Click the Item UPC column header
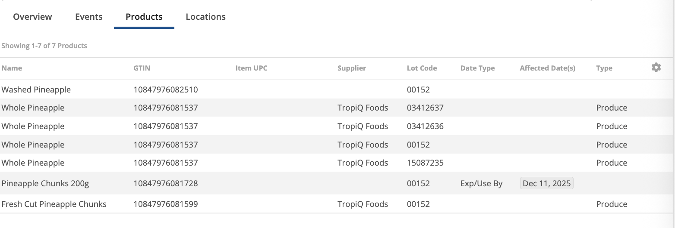The image size is (675, 228). [251, 68]
